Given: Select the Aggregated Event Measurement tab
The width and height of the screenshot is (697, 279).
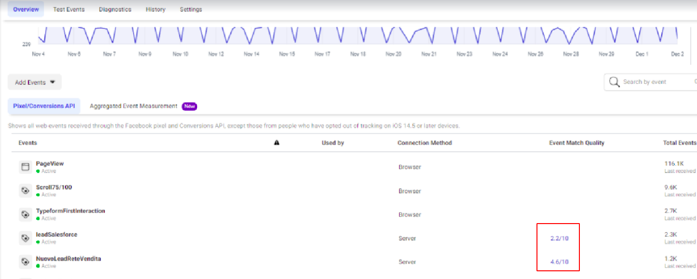Looking at the screenshot, I should click(x=134, y=106).
